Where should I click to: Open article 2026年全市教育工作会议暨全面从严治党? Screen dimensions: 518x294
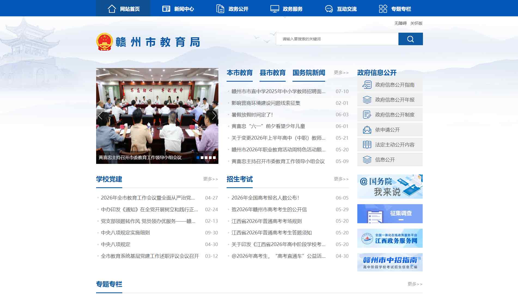148,198
